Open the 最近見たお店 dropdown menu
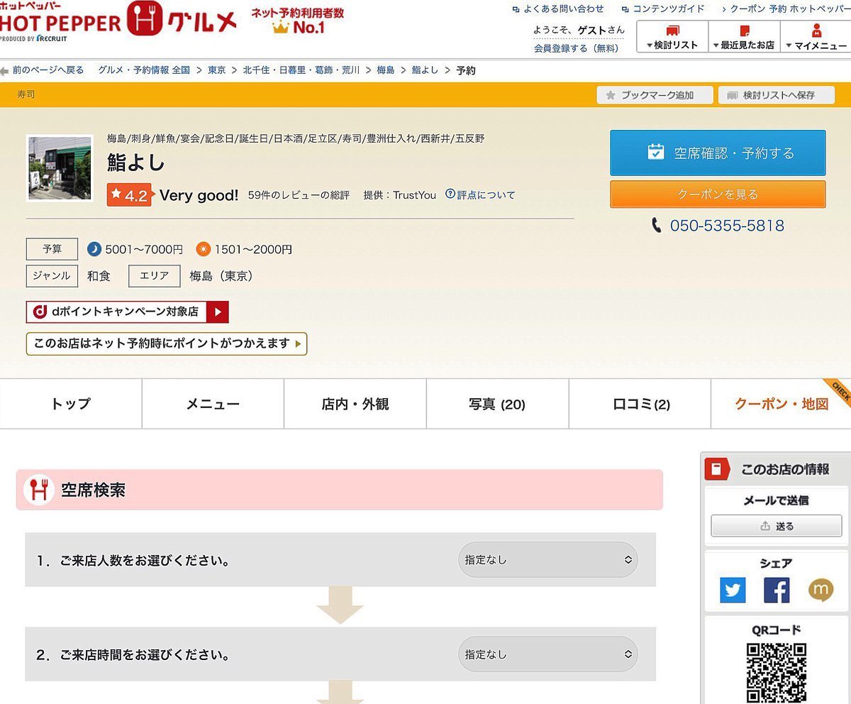The height and width of the screenshot is (704, 851). click(x=744, y=37)
